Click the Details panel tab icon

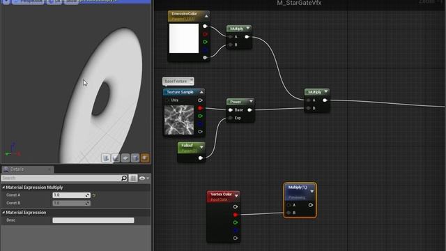[6, 169]
